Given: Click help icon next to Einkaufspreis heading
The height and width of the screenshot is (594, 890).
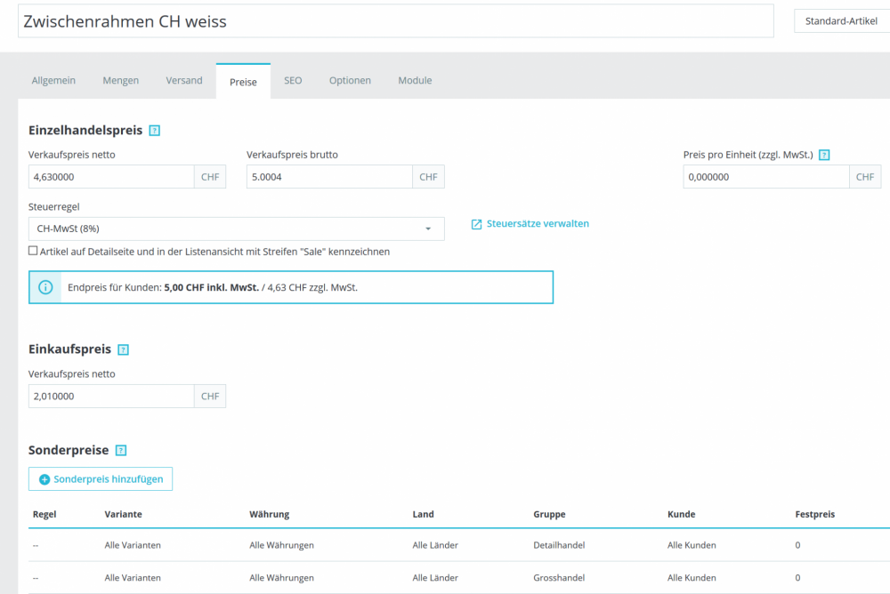Looking at the screenshot, I should [x=123, y=349].
